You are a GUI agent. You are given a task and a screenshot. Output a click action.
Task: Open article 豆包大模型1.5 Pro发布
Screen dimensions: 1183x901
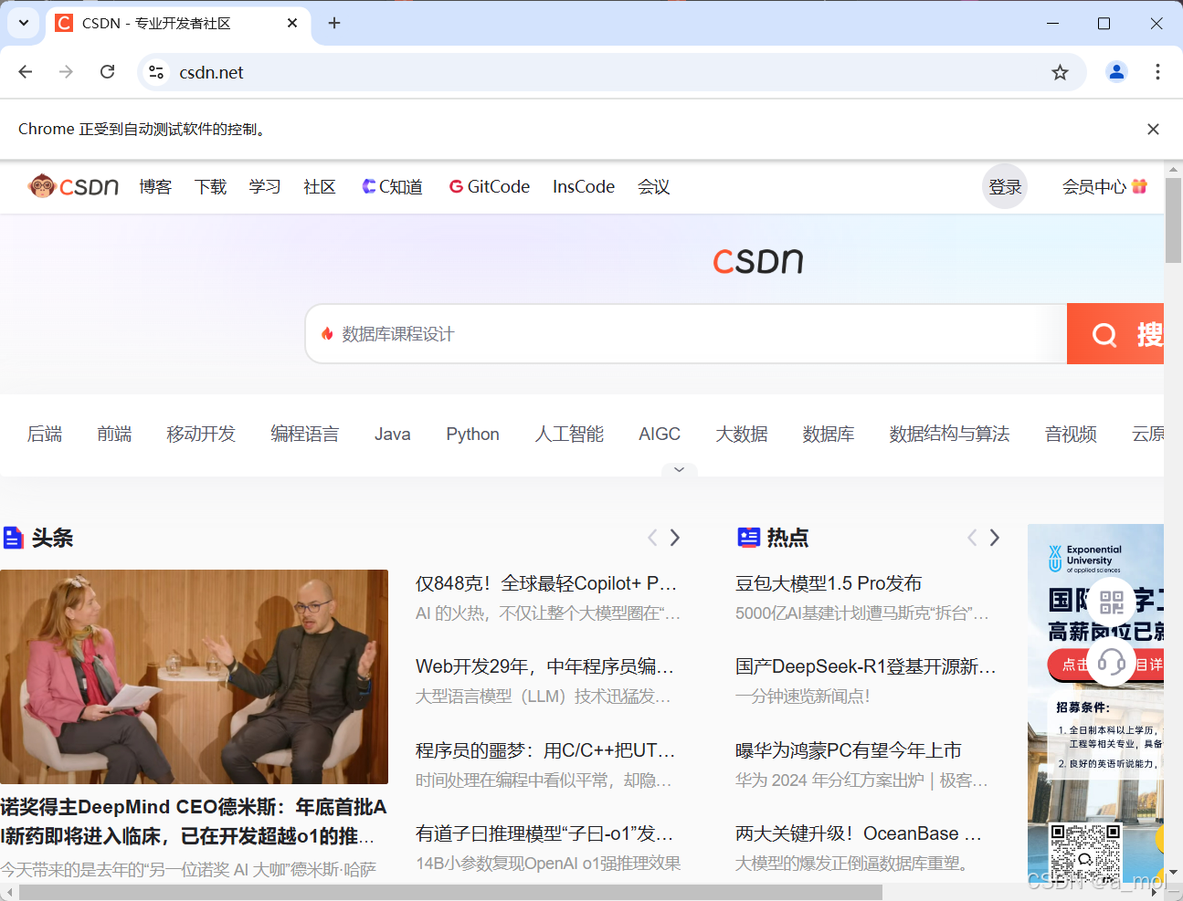(829, 583)
